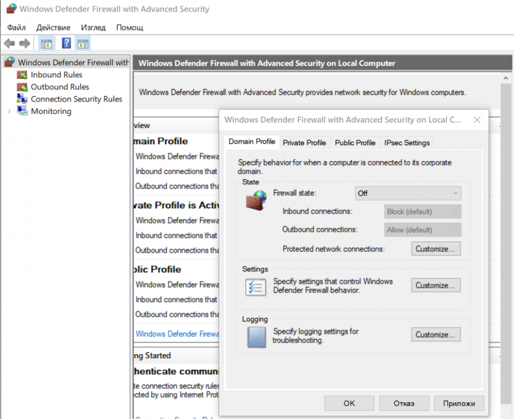Toggle the show/hide console tree icon

click(x=46, y=44)
